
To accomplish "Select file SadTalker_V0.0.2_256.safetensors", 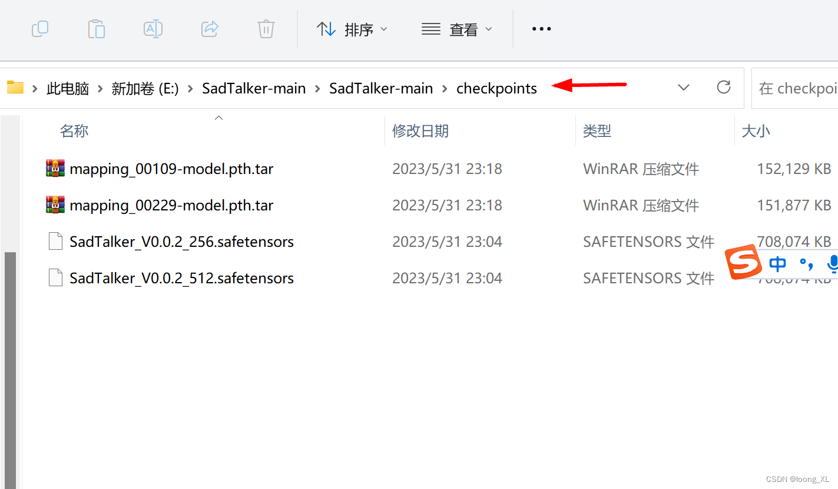I will click(181, 242).
